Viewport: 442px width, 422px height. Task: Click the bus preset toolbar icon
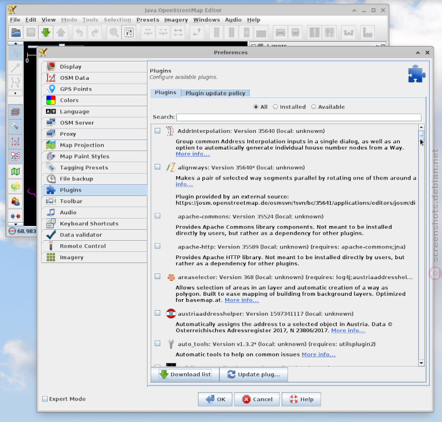(x=295, y=32)
